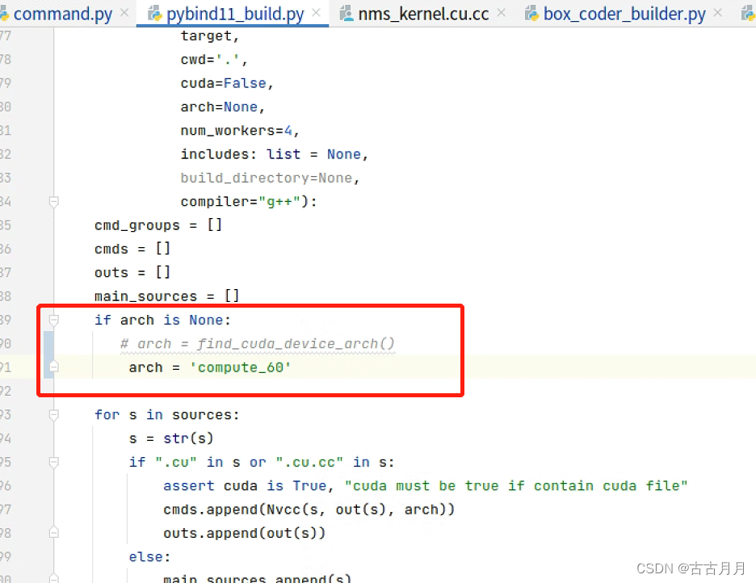
Task: Collapse the ".cu" condition block fold arrow
Action: 53,461
